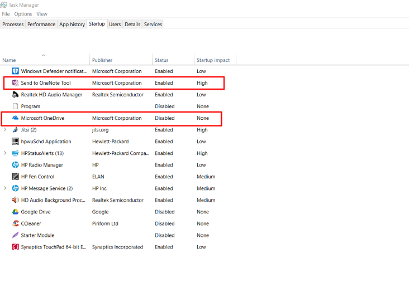The width and height of the screenshot is (409, 302).
Task: Click the blank Program file icon
Action: click(16, 106)
